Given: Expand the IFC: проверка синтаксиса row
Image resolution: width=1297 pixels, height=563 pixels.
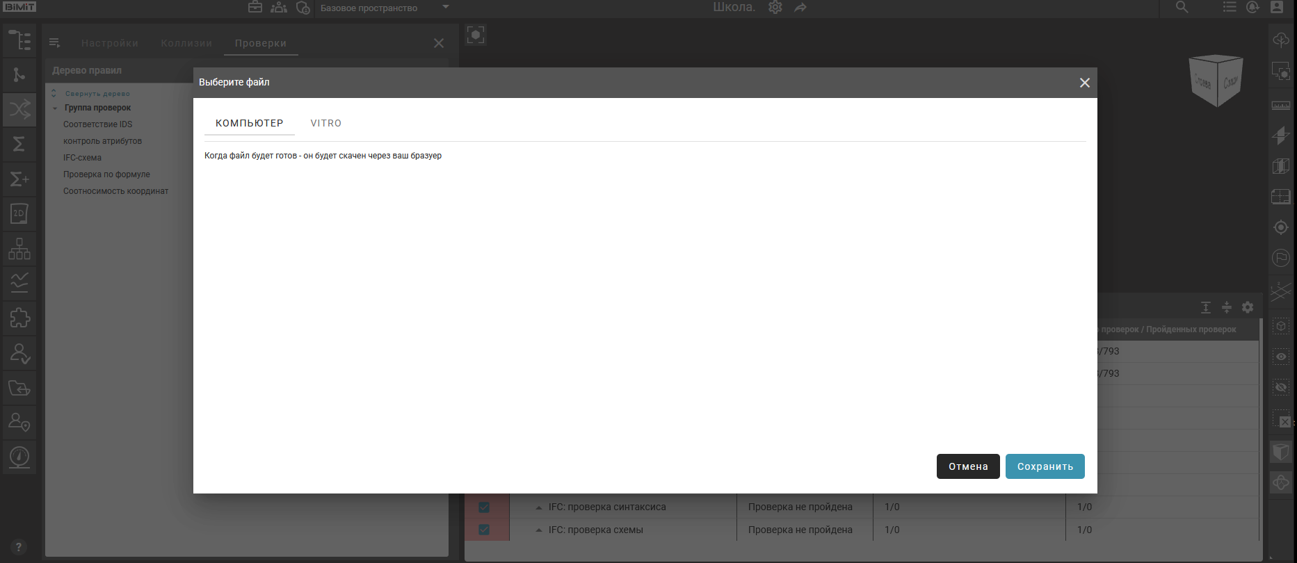Looking at the screenshot, I should click(x=538, y=508).
